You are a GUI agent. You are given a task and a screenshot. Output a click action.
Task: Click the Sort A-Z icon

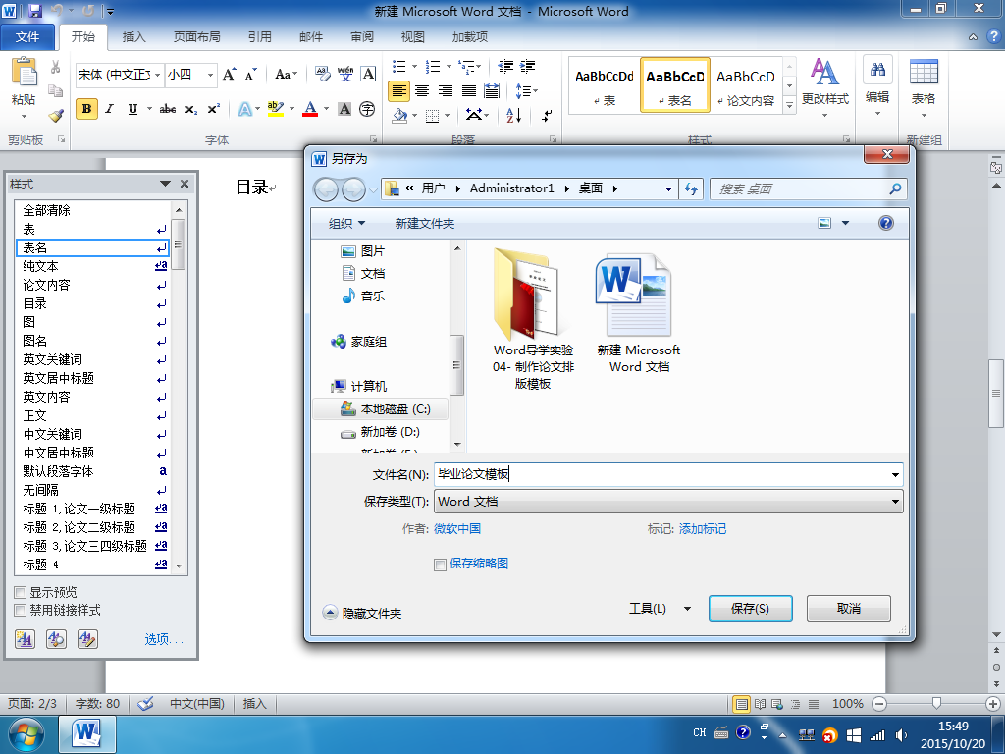(514, 116)
